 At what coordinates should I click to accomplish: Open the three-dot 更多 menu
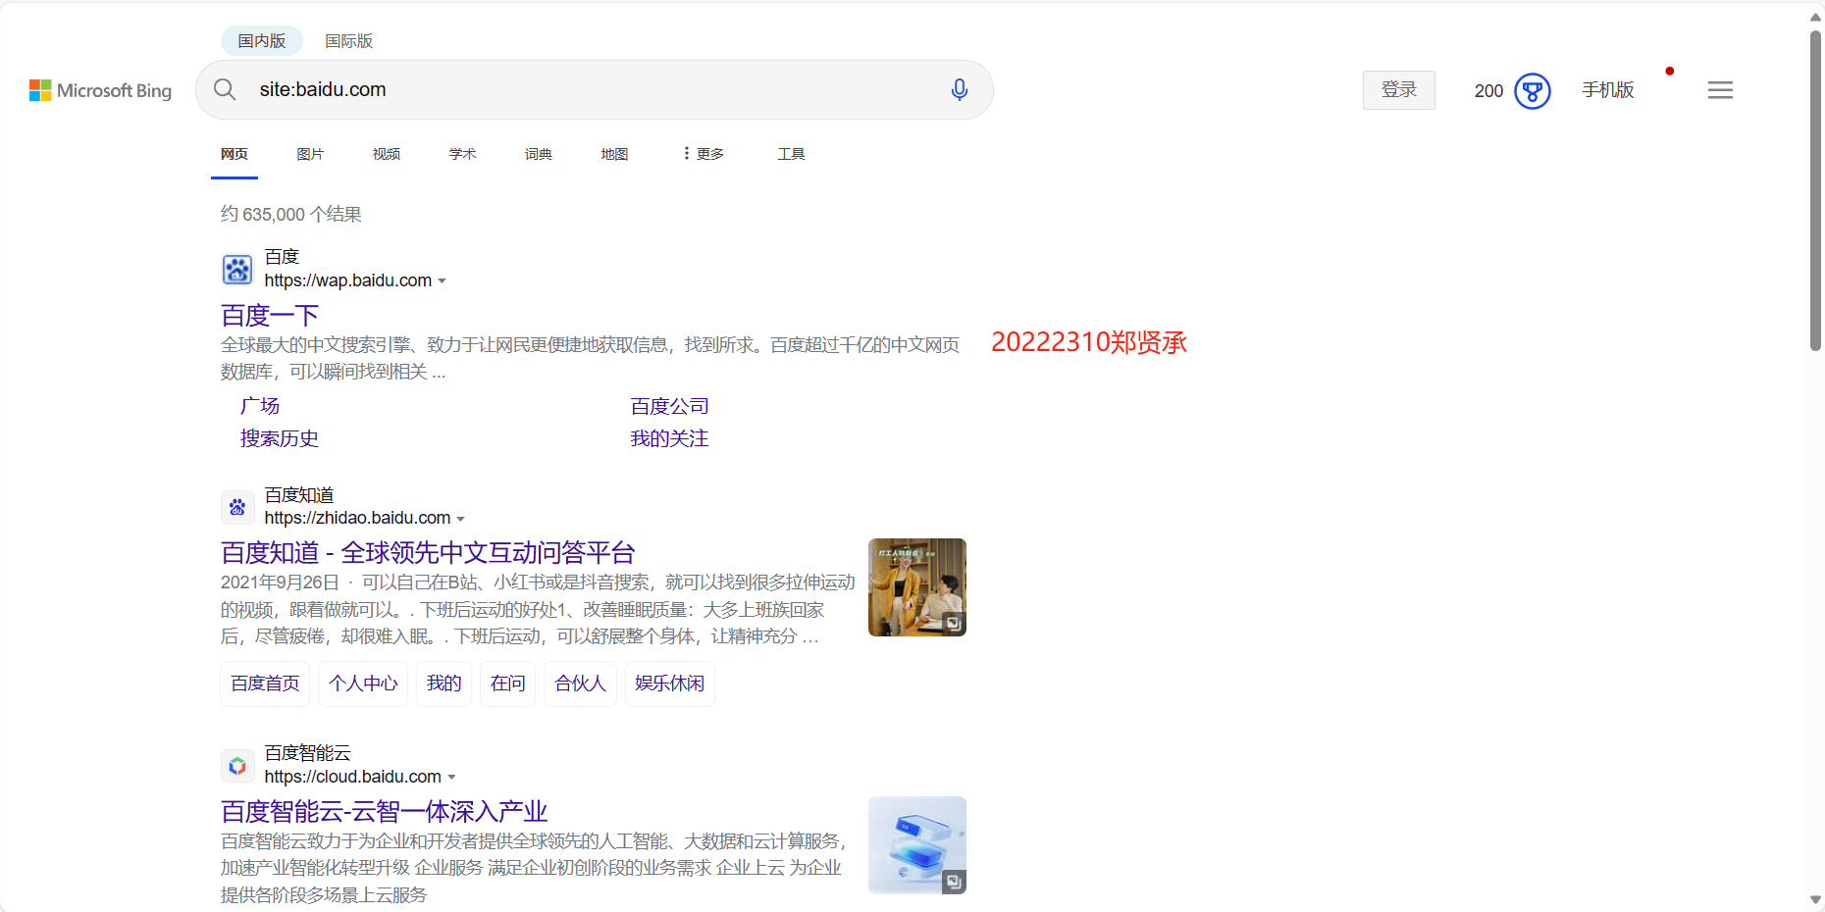click(704, 154)
